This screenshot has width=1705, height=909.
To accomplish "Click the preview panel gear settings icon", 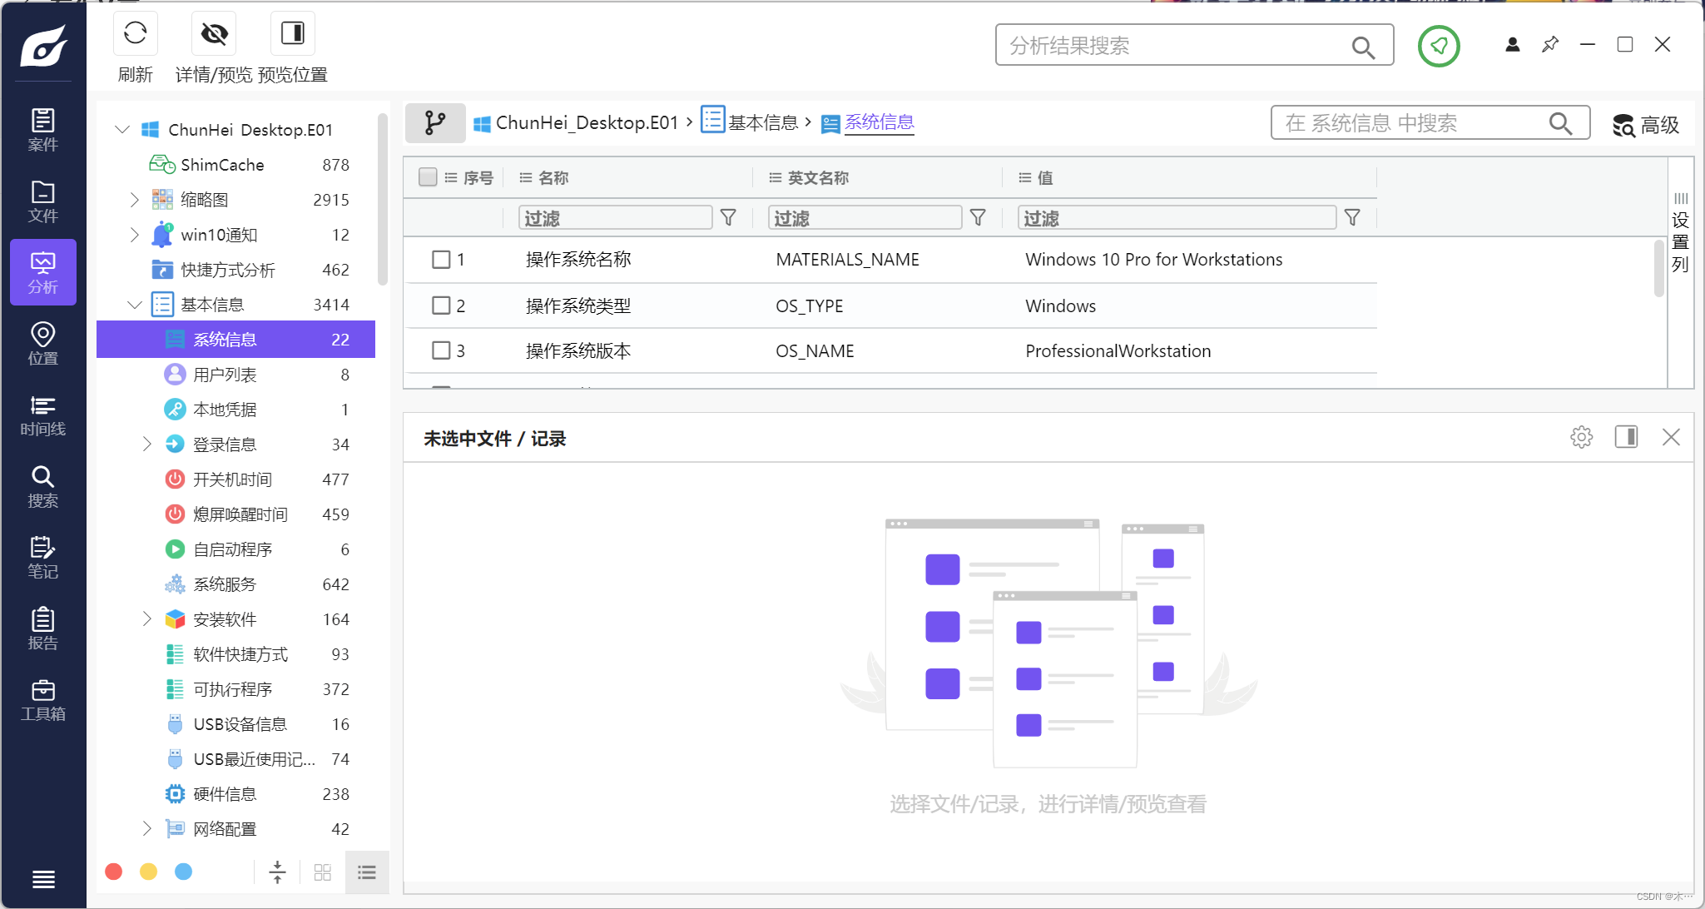I will point(1581,437).
